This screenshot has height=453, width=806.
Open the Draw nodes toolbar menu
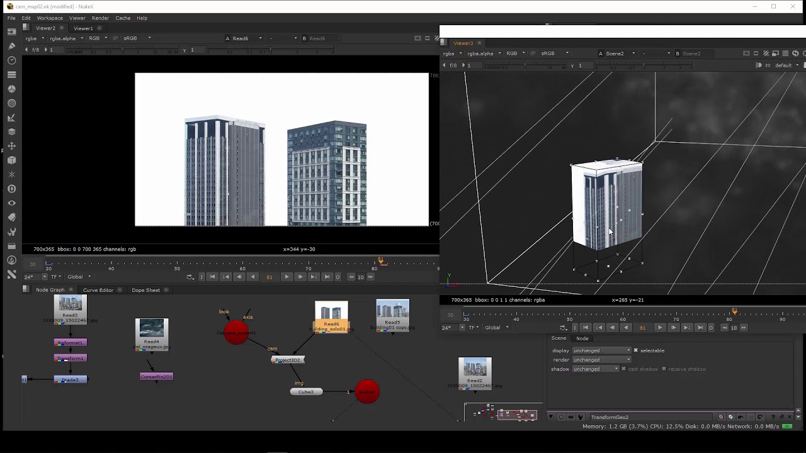11,46
